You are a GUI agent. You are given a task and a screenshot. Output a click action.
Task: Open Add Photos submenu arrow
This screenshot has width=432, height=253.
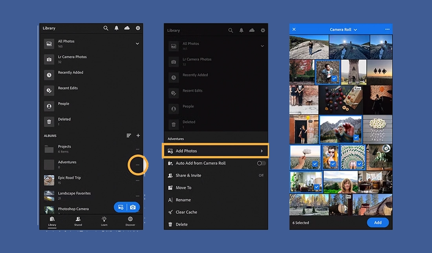coord(262,151)
